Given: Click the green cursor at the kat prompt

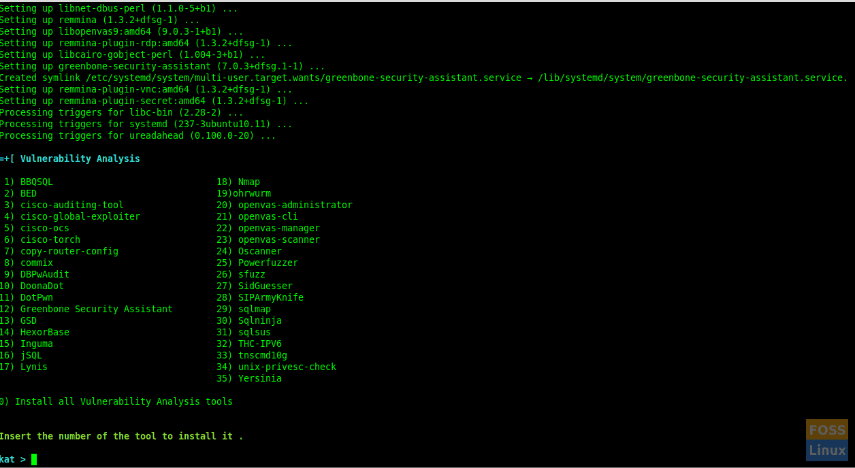Looking at the screenshot, I should pos(34,459).
